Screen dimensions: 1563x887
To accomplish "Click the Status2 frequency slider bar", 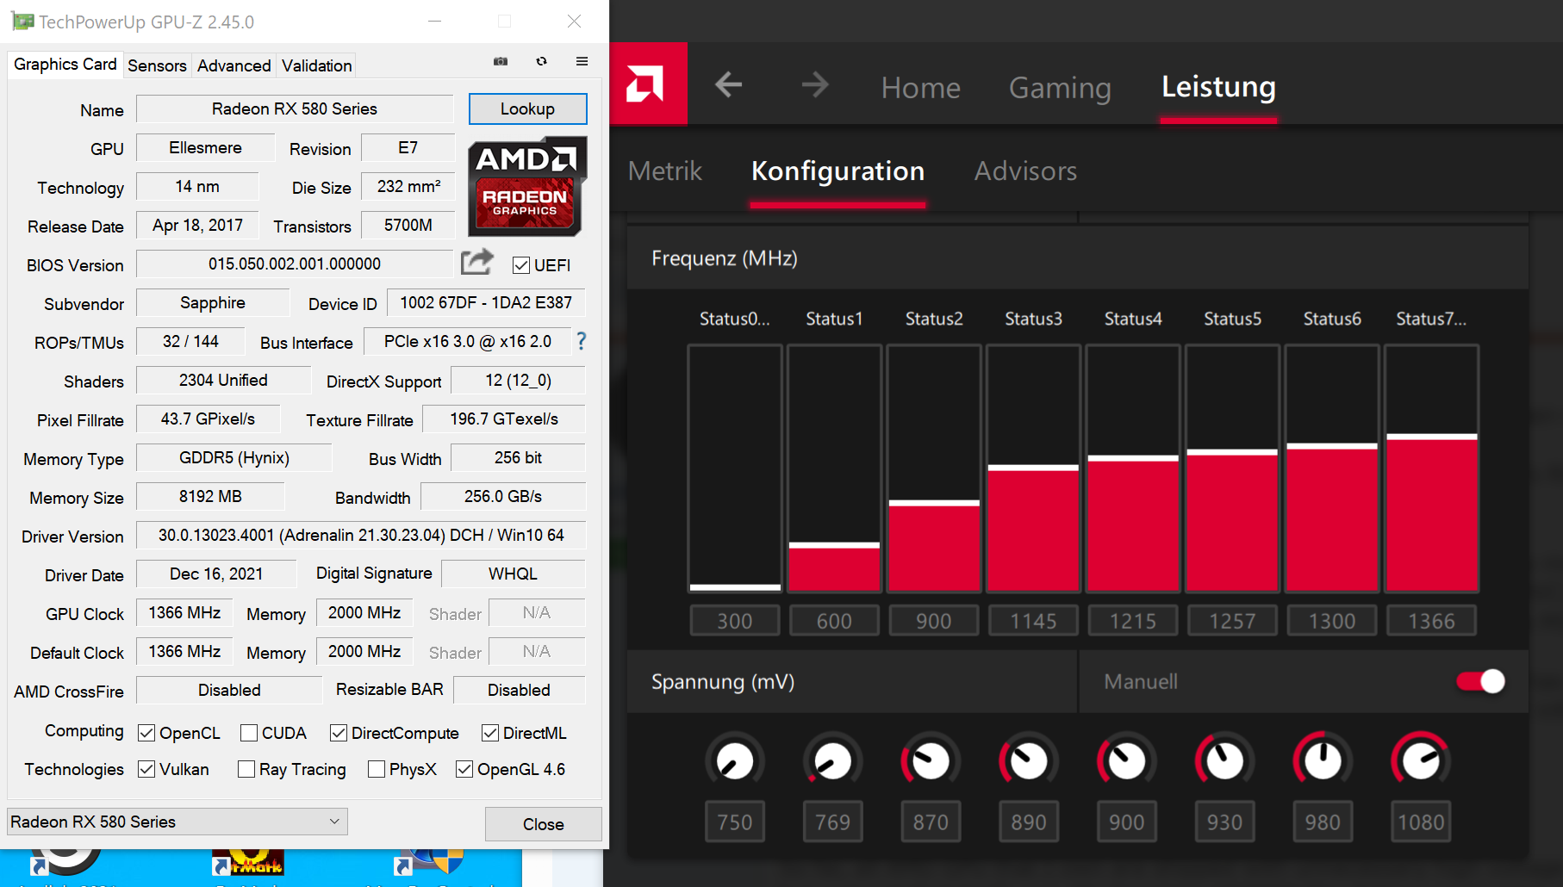I will [x=934, y=468].
